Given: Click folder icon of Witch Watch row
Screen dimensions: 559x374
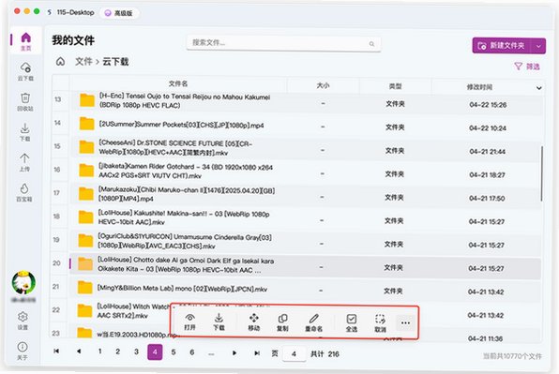Looking at the screenshot, I should pyautogui.click(x=84, y=310).
